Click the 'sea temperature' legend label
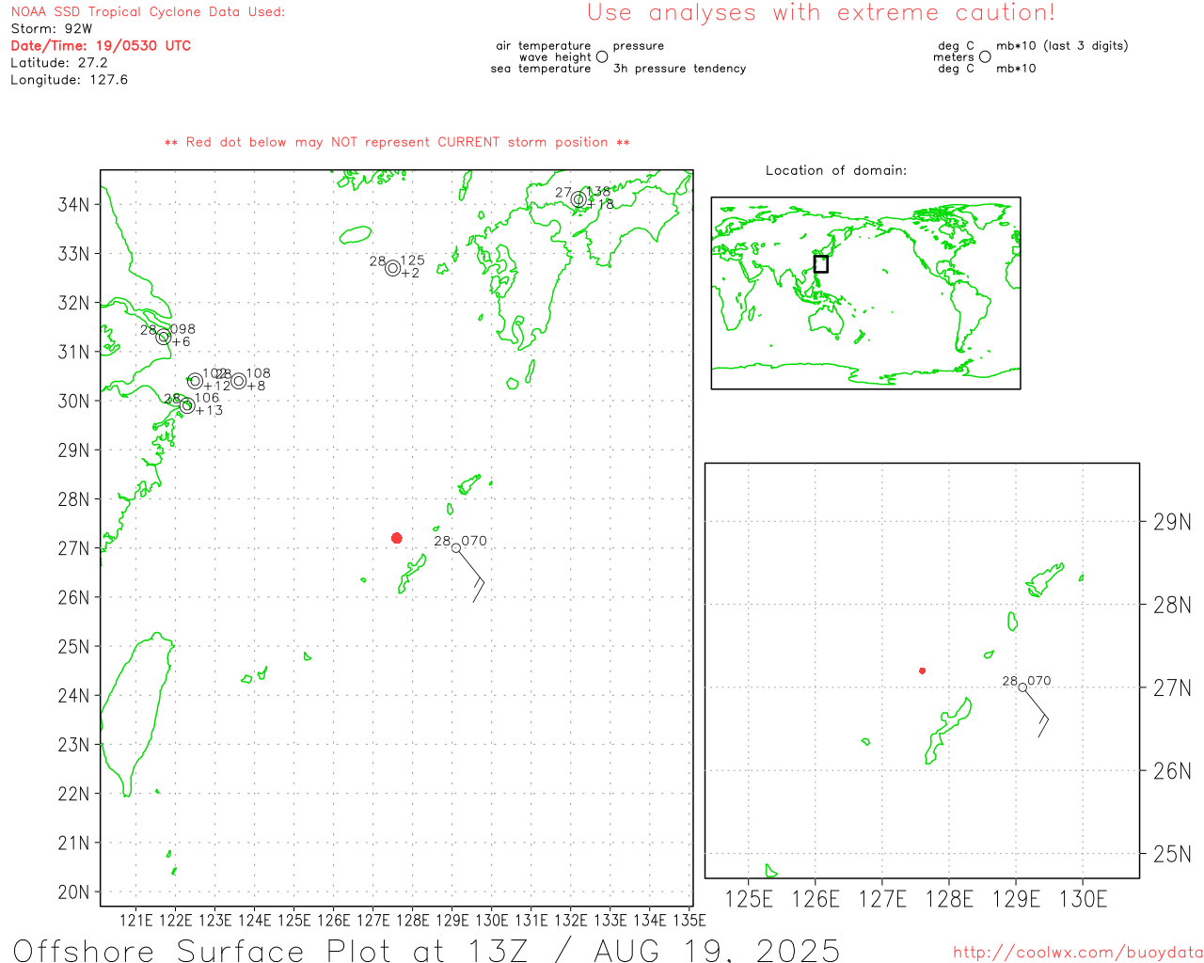 [541, 69]
